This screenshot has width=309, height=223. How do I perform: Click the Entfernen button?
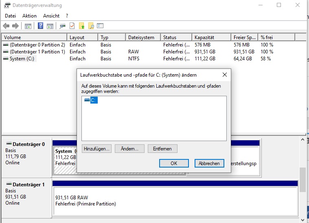click(162, 149)
